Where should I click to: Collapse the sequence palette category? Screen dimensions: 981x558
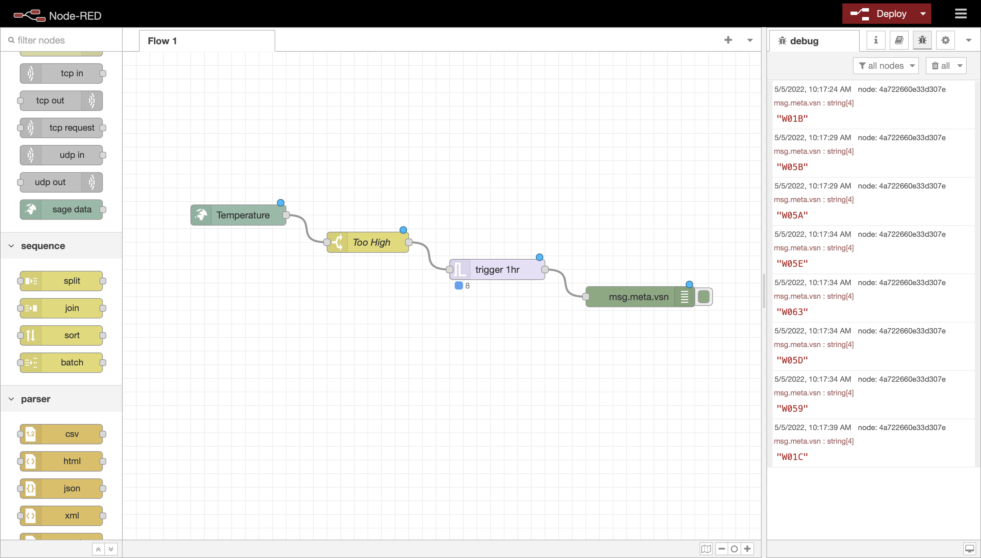[12, 246]
